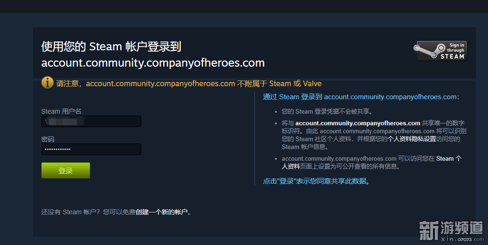Open the Steam 个人资料 link
488x245 pixels.
(449, 159)
